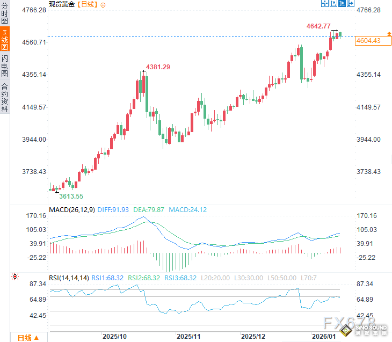392x342 pixels.
Task: Enable the crosshair cursor tool
Action: [x=324, y=4]
